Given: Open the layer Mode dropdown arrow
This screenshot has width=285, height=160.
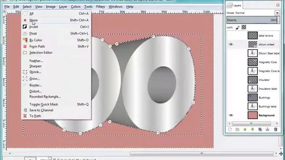Looking at the screenshot, I should (x=277, y=13).
